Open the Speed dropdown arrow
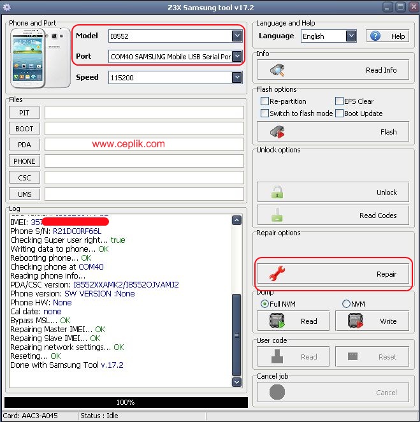This screenshot has width=420, height=422. click(237, 78)
